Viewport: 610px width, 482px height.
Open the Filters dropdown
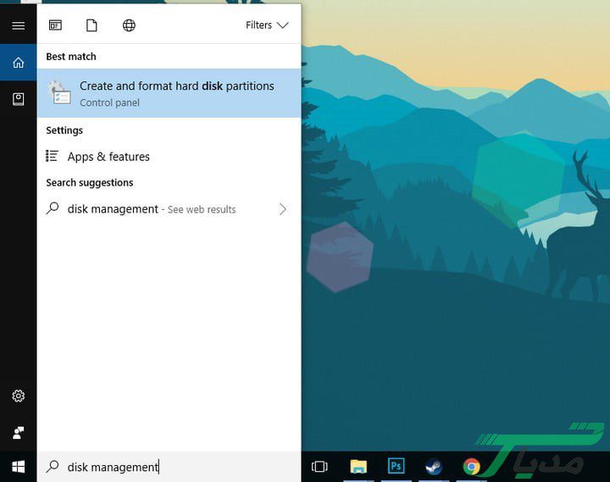[267, 25]
